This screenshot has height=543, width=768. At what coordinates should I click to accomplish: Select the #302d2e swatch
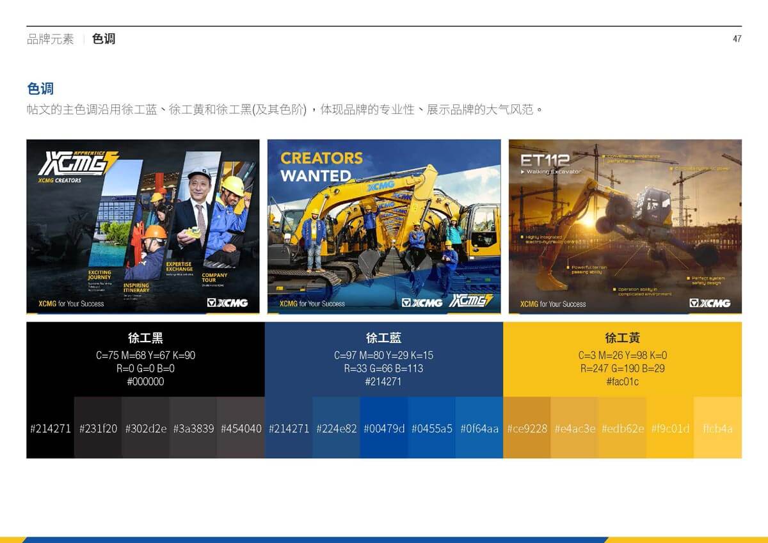click(146, 428)
